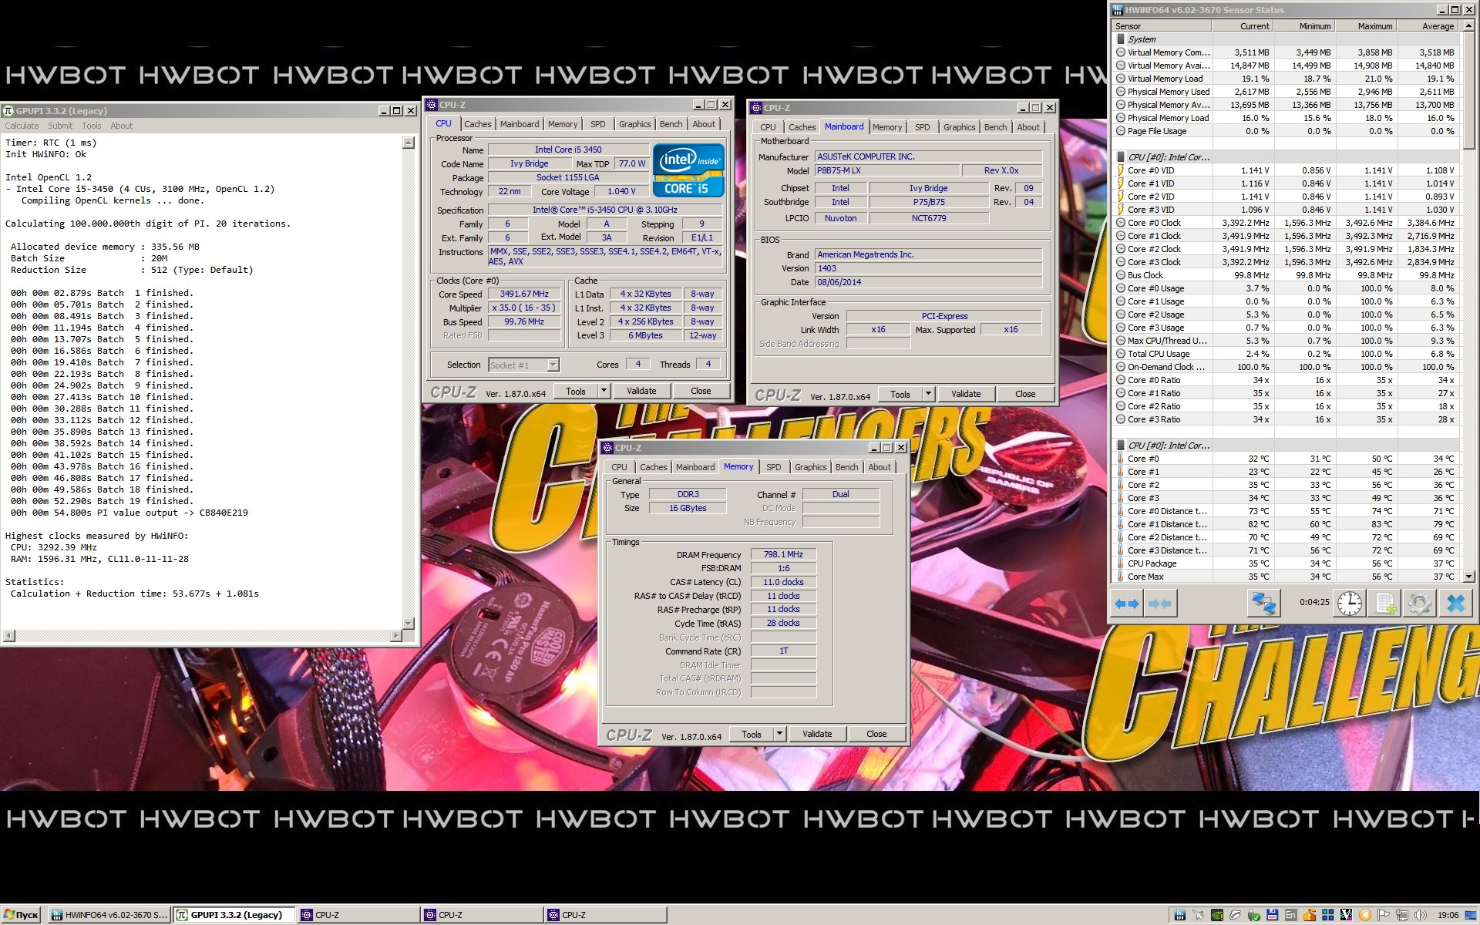The image size is (1480, 925).
Task: Switch to Caches tab in CPU-Z CPU window
Action: (477, 124)
